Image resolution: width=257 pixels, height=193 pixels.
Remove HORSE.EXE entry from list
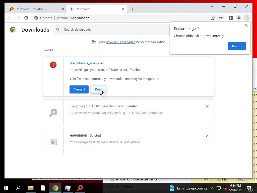207,136
